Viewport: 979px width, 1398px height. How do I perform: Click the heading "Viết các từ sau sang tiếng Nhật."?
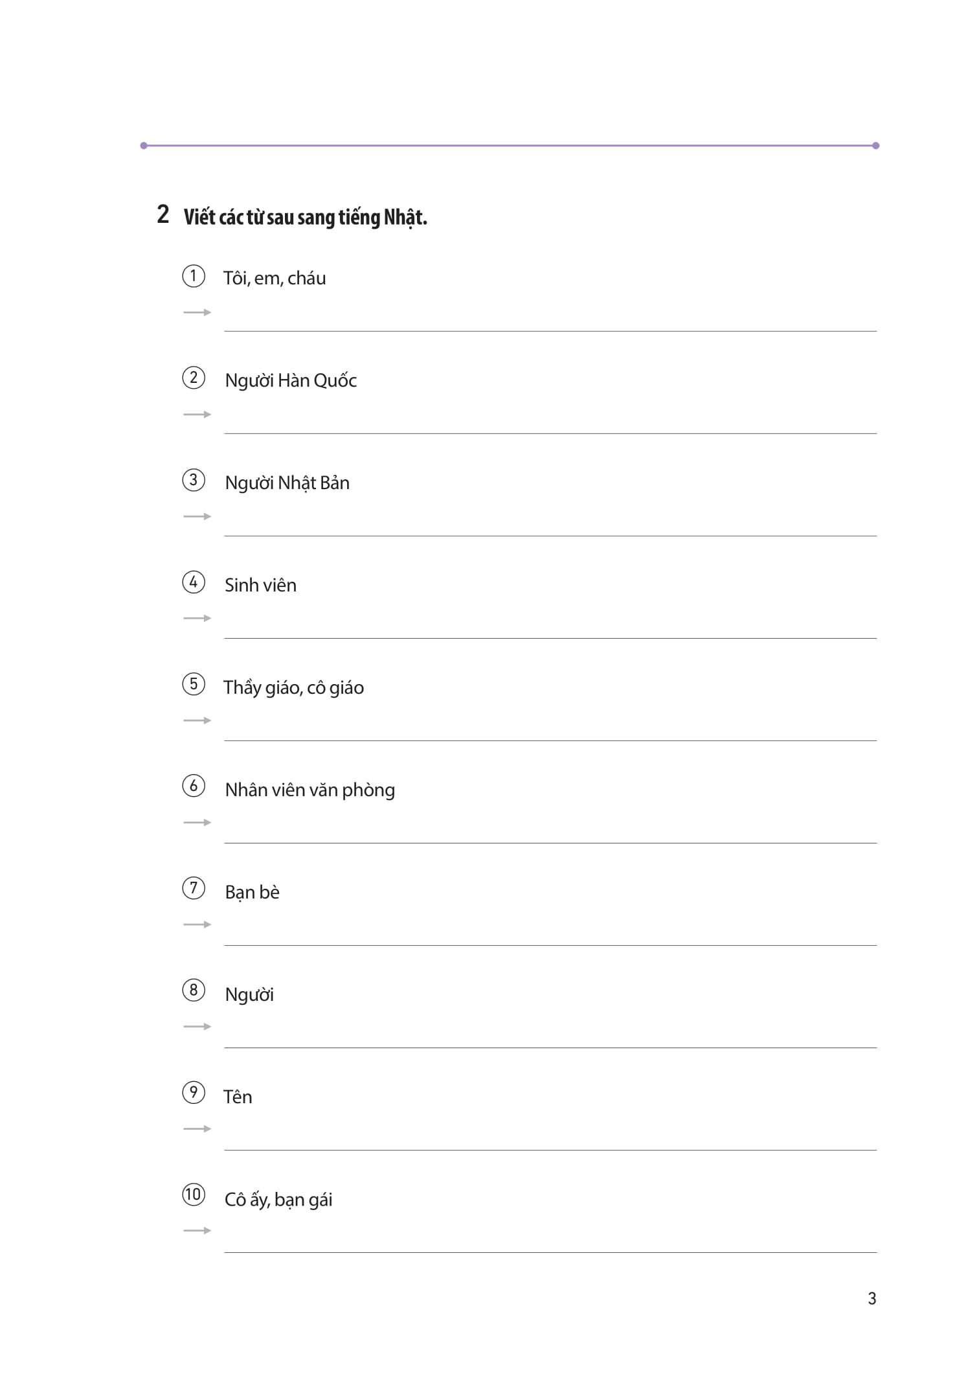pos(305,217)
